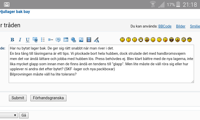Toggle bold text formatting
Image resolution: width=200 pixels, height=120 pixels.
point(12,40)
